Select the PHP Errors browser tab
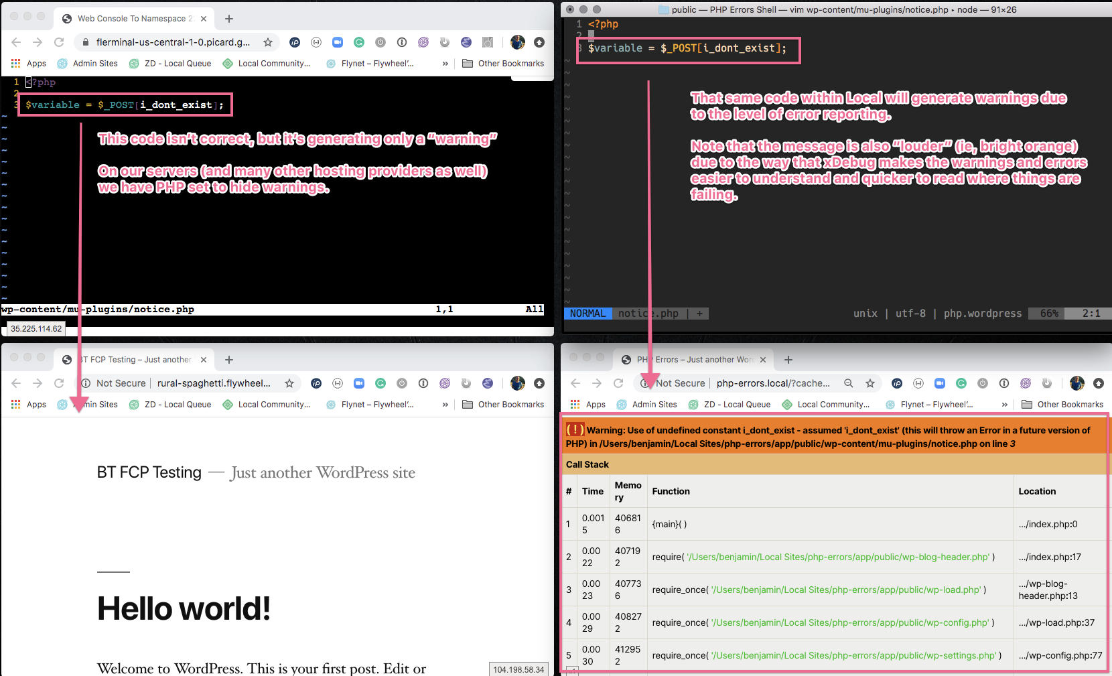Screen dimensions: 1112x676 [x=694, y=360]
